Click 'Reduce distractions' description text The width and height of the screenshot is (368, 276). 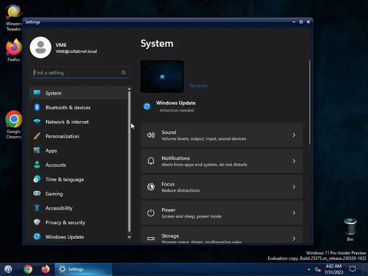181,190
